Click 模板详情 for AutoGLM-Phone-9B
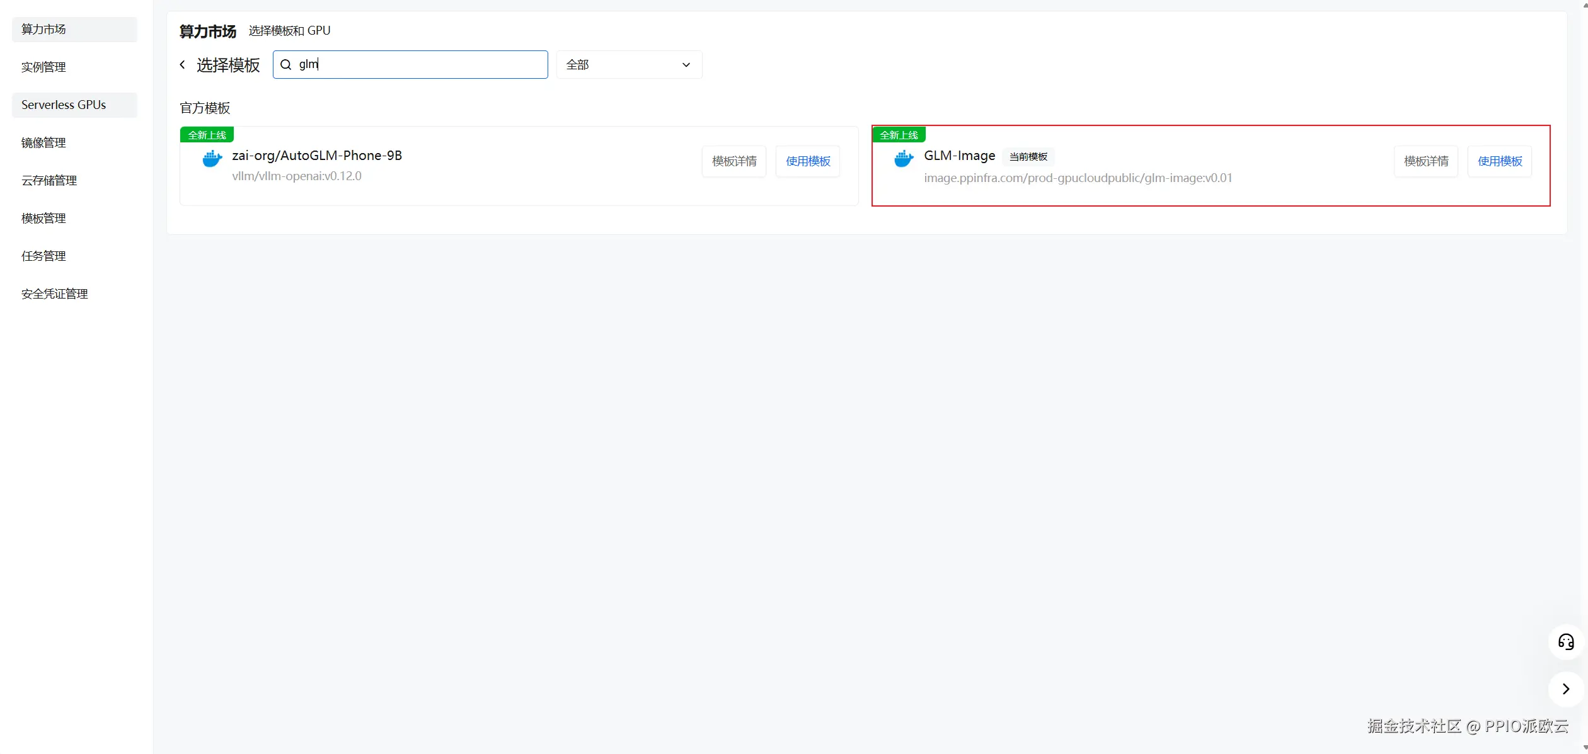This screenshot has width=1588, height=754. click(x=734, y=161)
